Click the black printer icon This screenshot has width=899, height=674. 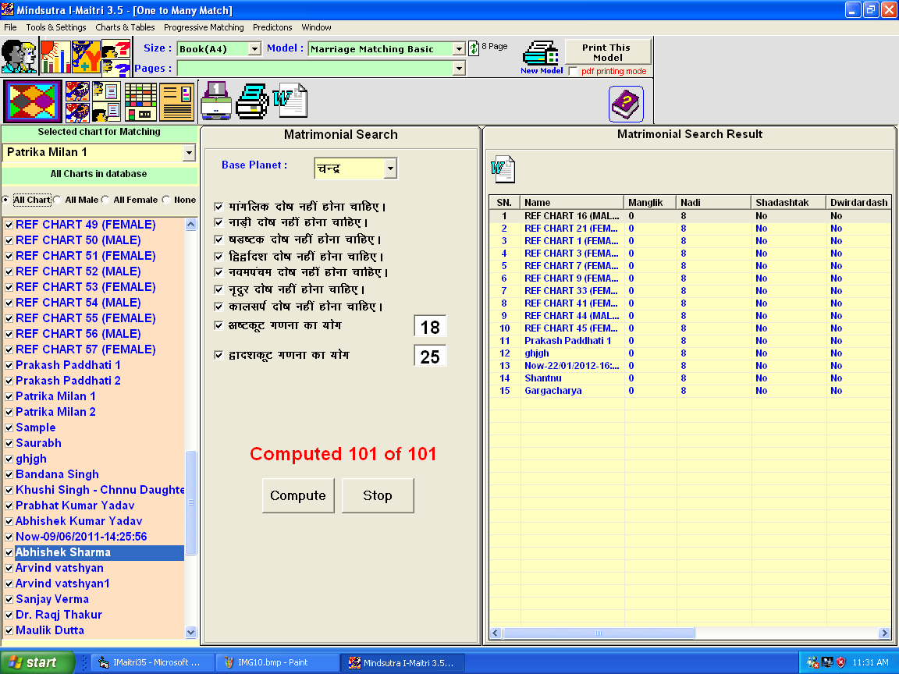pyautogui.click(x=252, y=101)
